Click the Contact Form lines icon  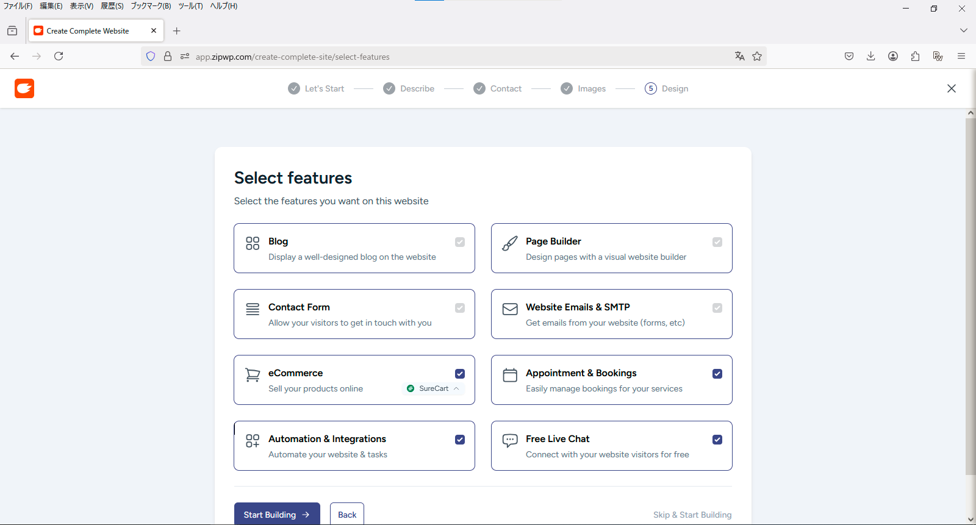[253, 309]
